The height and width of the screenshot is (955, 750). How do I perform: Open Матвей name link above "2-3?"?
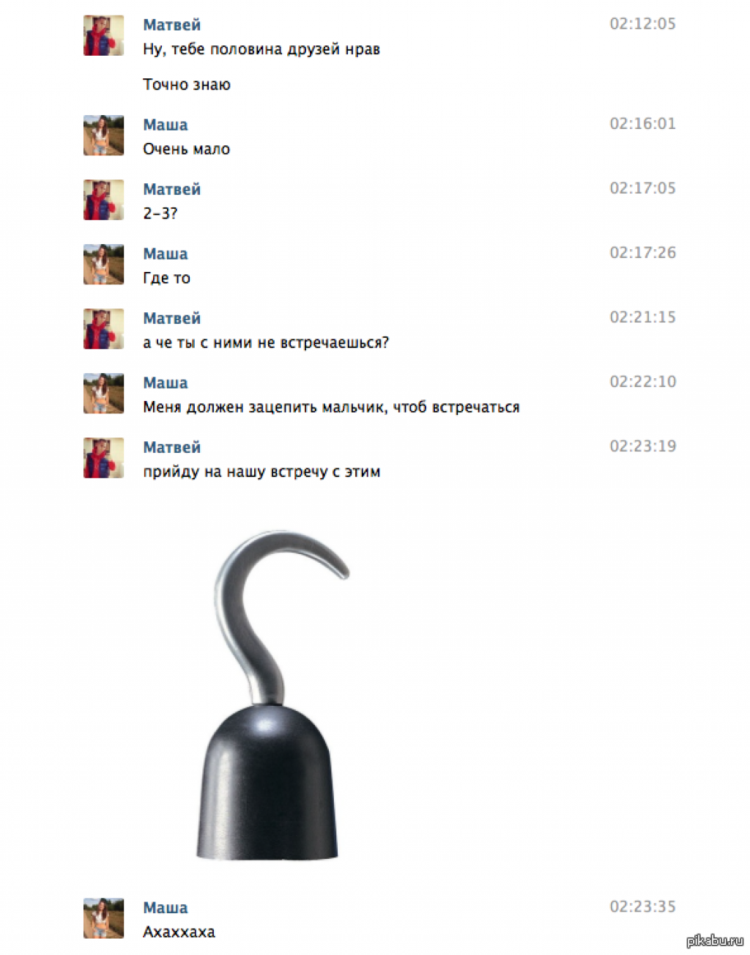(x=171, y=189)
